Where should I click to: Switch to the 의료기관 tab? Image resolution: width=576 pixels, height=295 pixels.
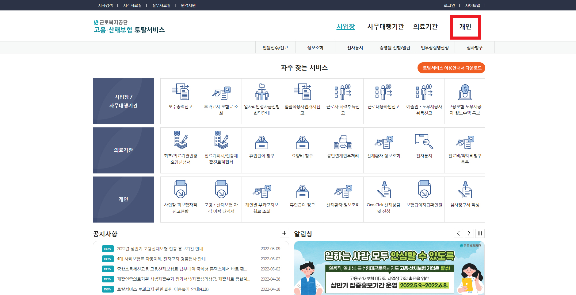pyautogui.click(x=426, y=27)
